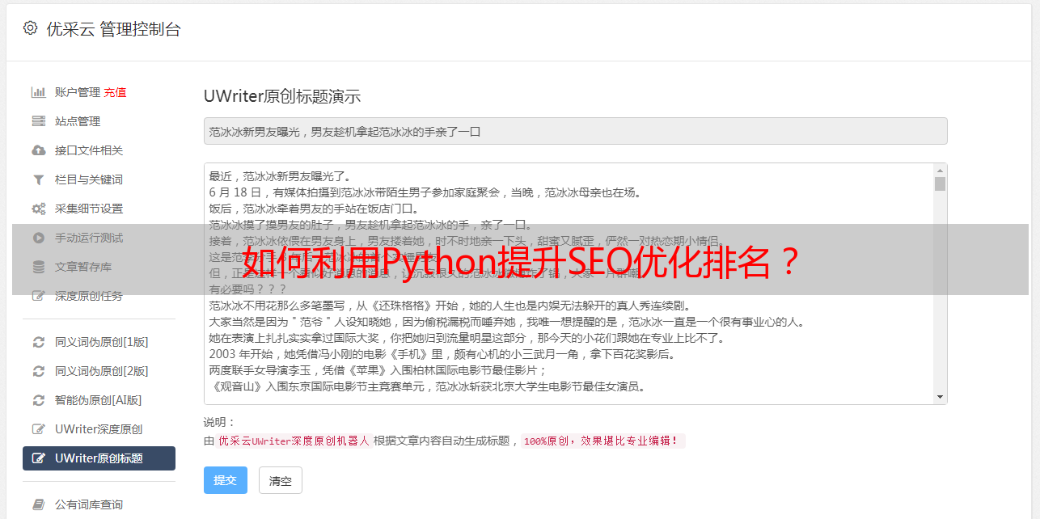Click the textarea scrollbar up arrow
Screen dimensions: 1040x519
click(x=940, y=171)
